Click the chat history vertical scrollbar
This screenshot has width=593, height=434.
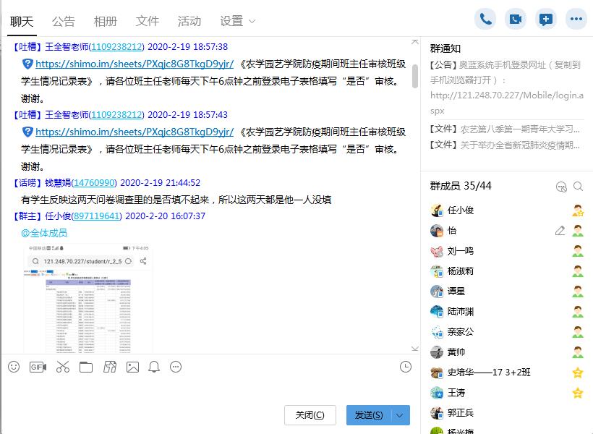point(415,76)
